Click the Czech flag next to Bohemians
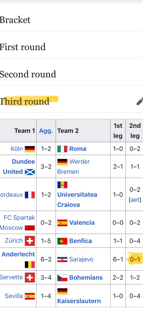 (62, 278)
